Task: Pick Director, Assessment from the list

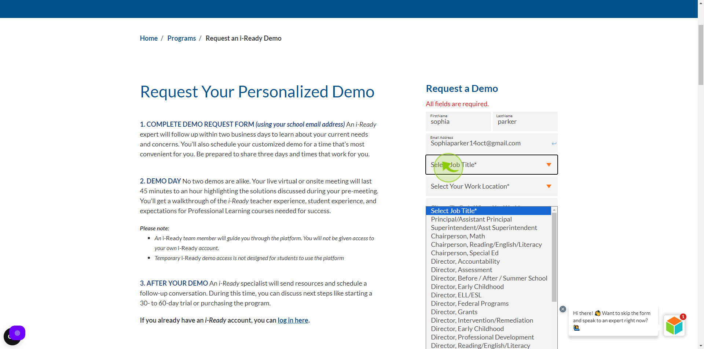Action: pyautogui.click(x=489, y=270)
